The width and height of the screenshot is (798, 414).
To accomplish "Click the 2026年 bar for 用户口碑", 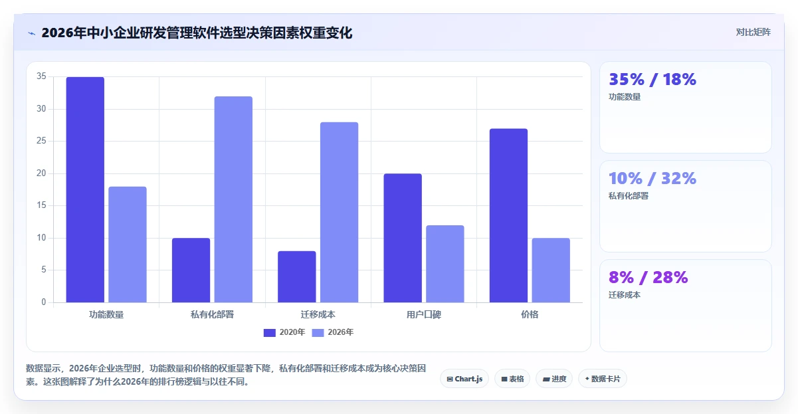I will (x=445, y=264).
